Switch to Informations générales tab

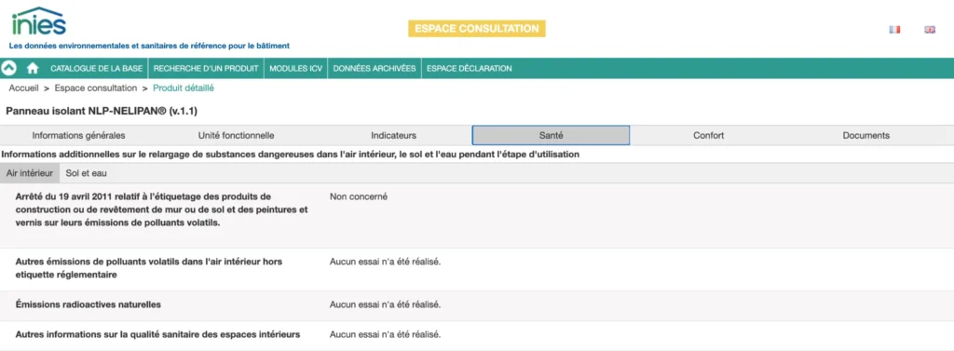pos(78,136)
